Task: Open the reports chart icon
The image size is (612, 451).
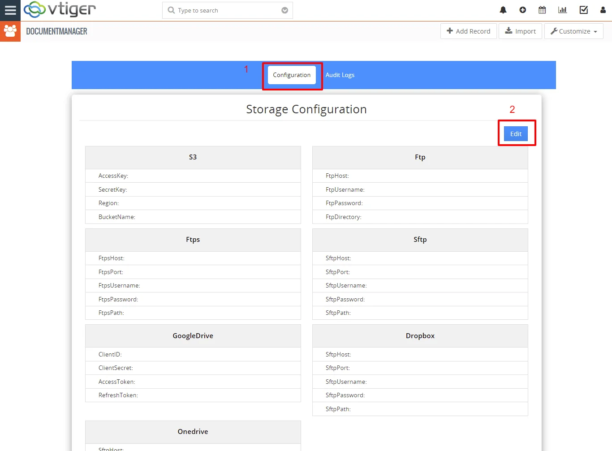Action: (562, 10)
